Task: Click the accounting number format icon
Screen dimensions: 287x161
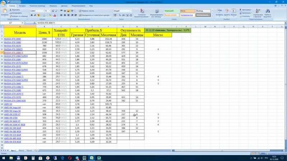Action: (115, 15)
